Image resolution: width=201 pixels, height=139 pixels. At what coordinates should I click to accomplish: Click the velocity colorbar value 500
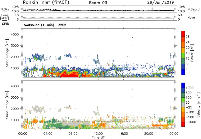click(189, 93)
